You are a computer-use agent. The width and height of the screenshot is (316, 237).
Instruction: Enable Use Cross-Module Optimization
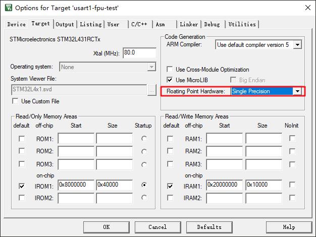170,70
